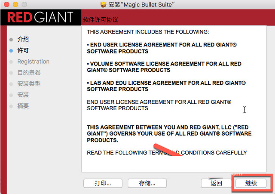Close the installer window with the red button
This screenshot has height=195, width=275.
(x=6, y=4)
